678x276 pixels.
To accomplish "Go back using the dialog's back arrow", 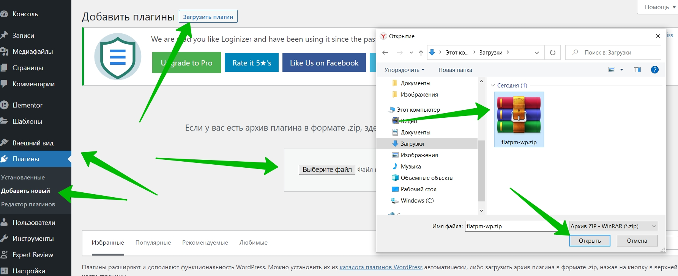I will [x=385, y=53].
